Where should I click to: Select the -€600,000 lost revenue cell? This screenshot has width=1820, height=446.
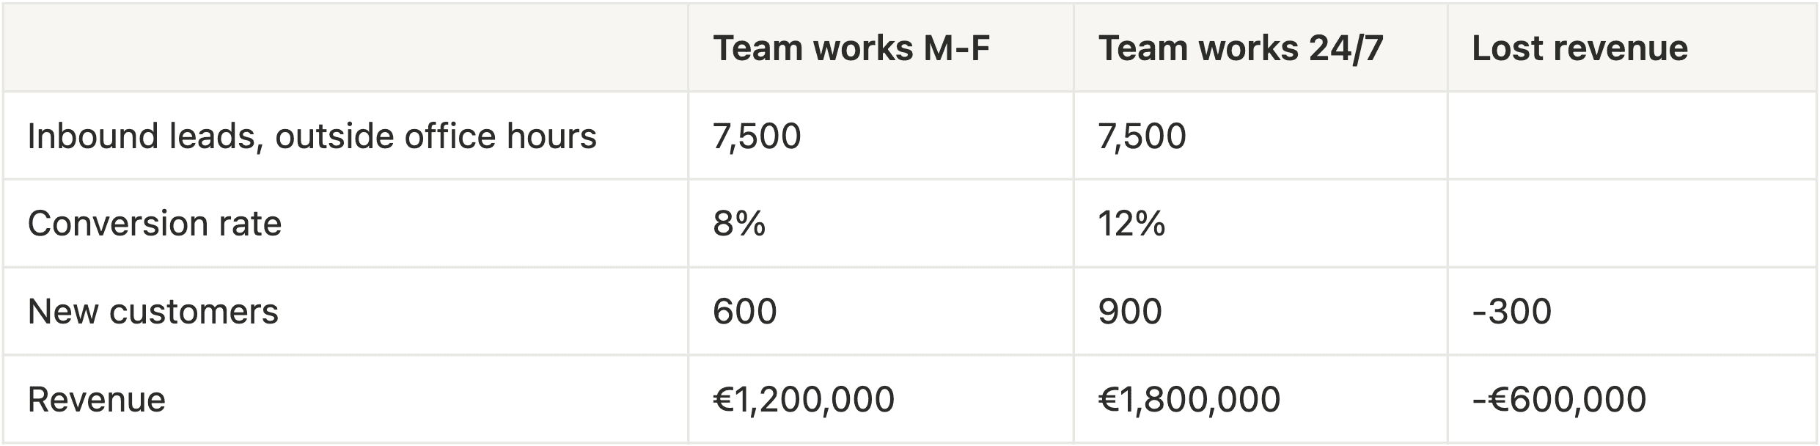[x=1632, y=400]
